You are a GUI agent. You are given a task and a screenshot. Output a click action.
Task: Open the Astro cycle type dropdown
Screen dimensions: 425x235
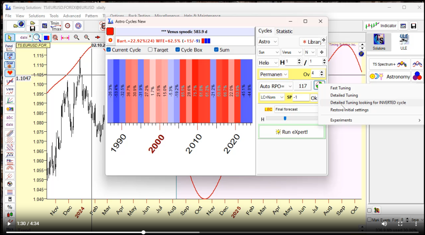[x=268, y=42]
